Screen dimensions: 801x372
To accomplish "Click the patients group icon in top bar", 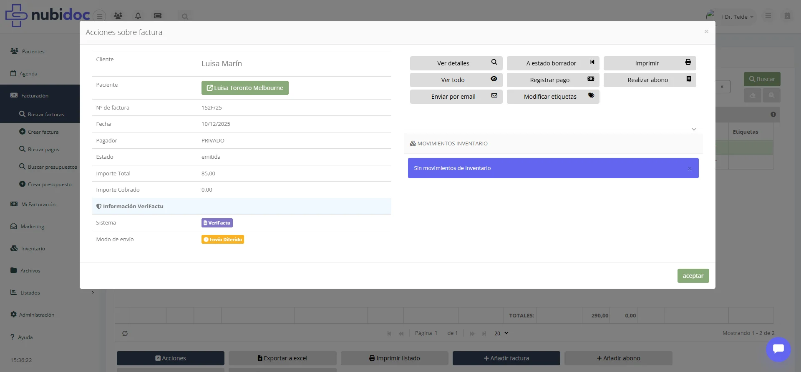I will [118, 16].
